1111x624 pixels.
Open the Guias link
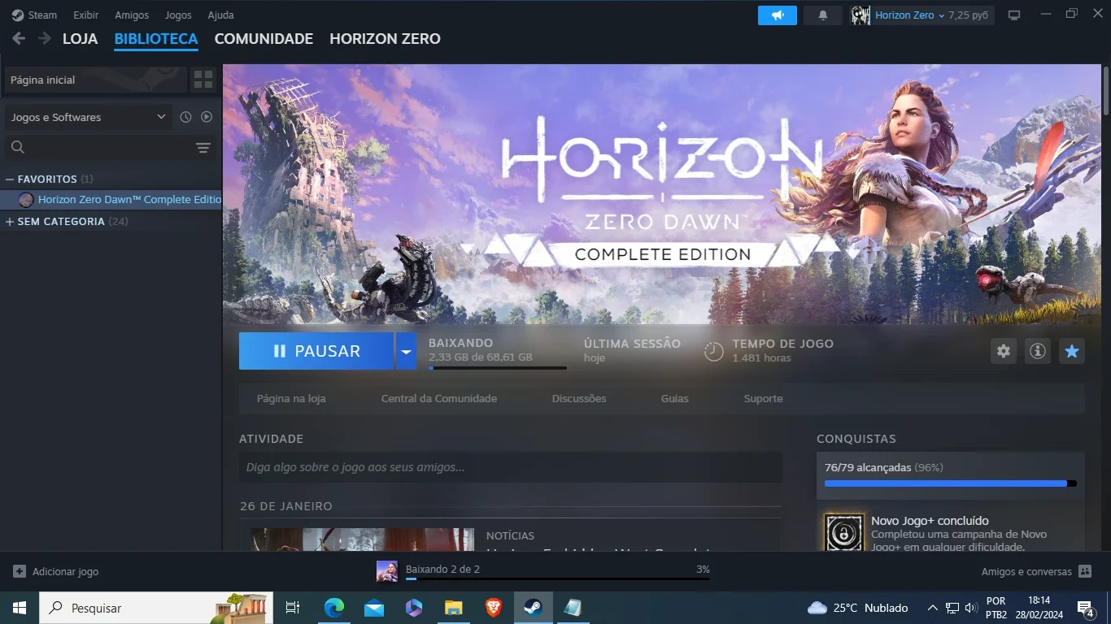(x=674, y=399)
